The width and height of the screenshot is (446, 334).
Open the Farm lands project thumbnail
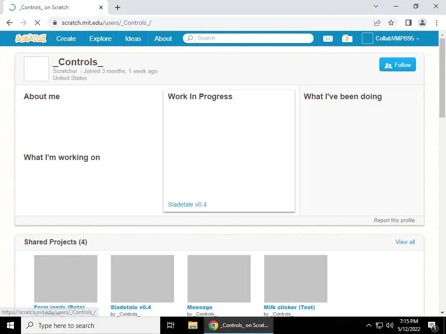(x=66, y=279)
